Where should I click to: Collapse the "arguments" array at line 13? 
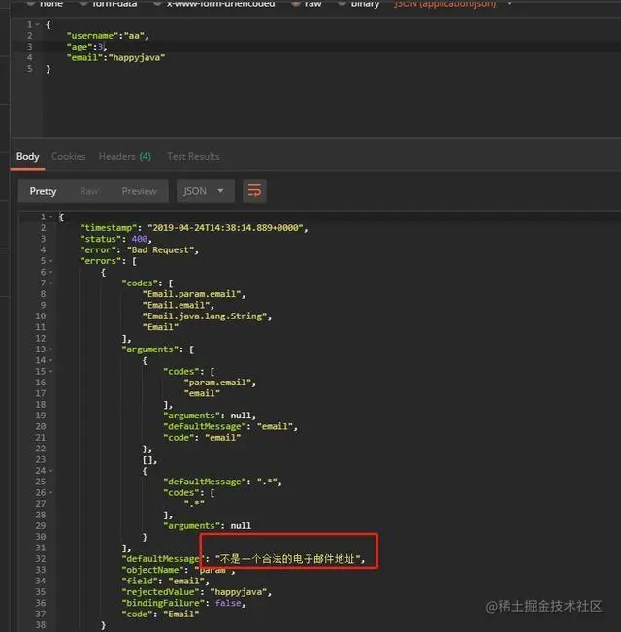point(51,349)
